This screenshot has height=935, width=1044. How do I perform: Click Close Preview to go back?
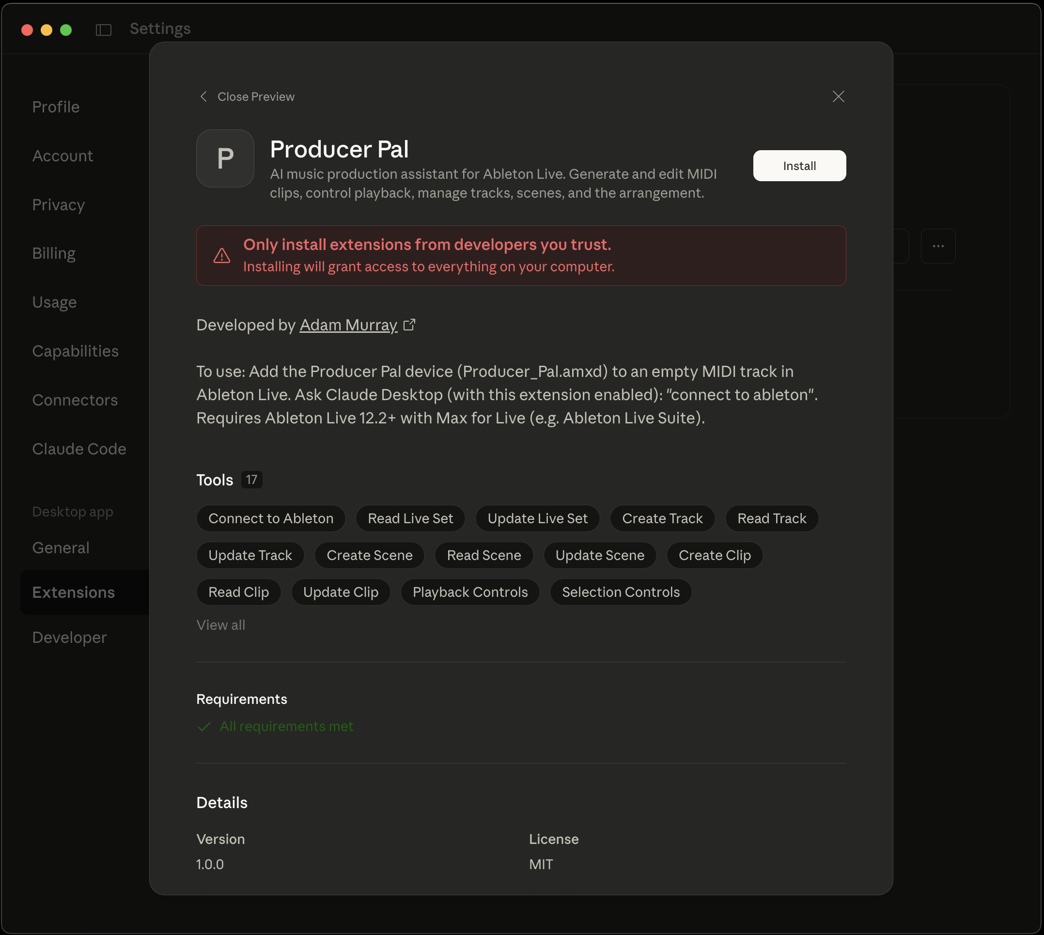[x=255, y=96]
